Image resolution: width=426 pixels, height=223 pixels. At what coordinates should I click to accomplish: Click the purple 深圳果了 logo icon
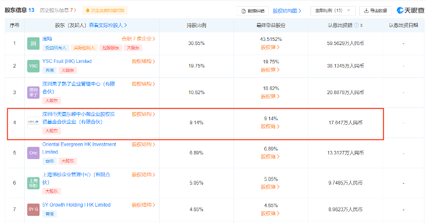[33, 93]
